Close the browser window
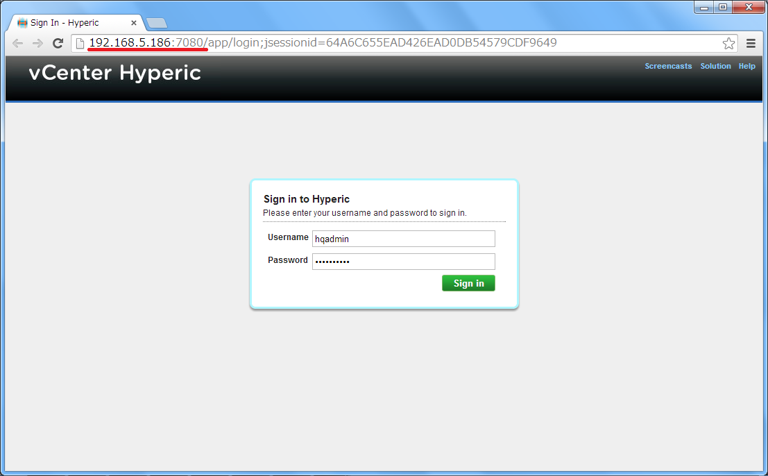This screenshot has height=476, width=768. (749, 7)
